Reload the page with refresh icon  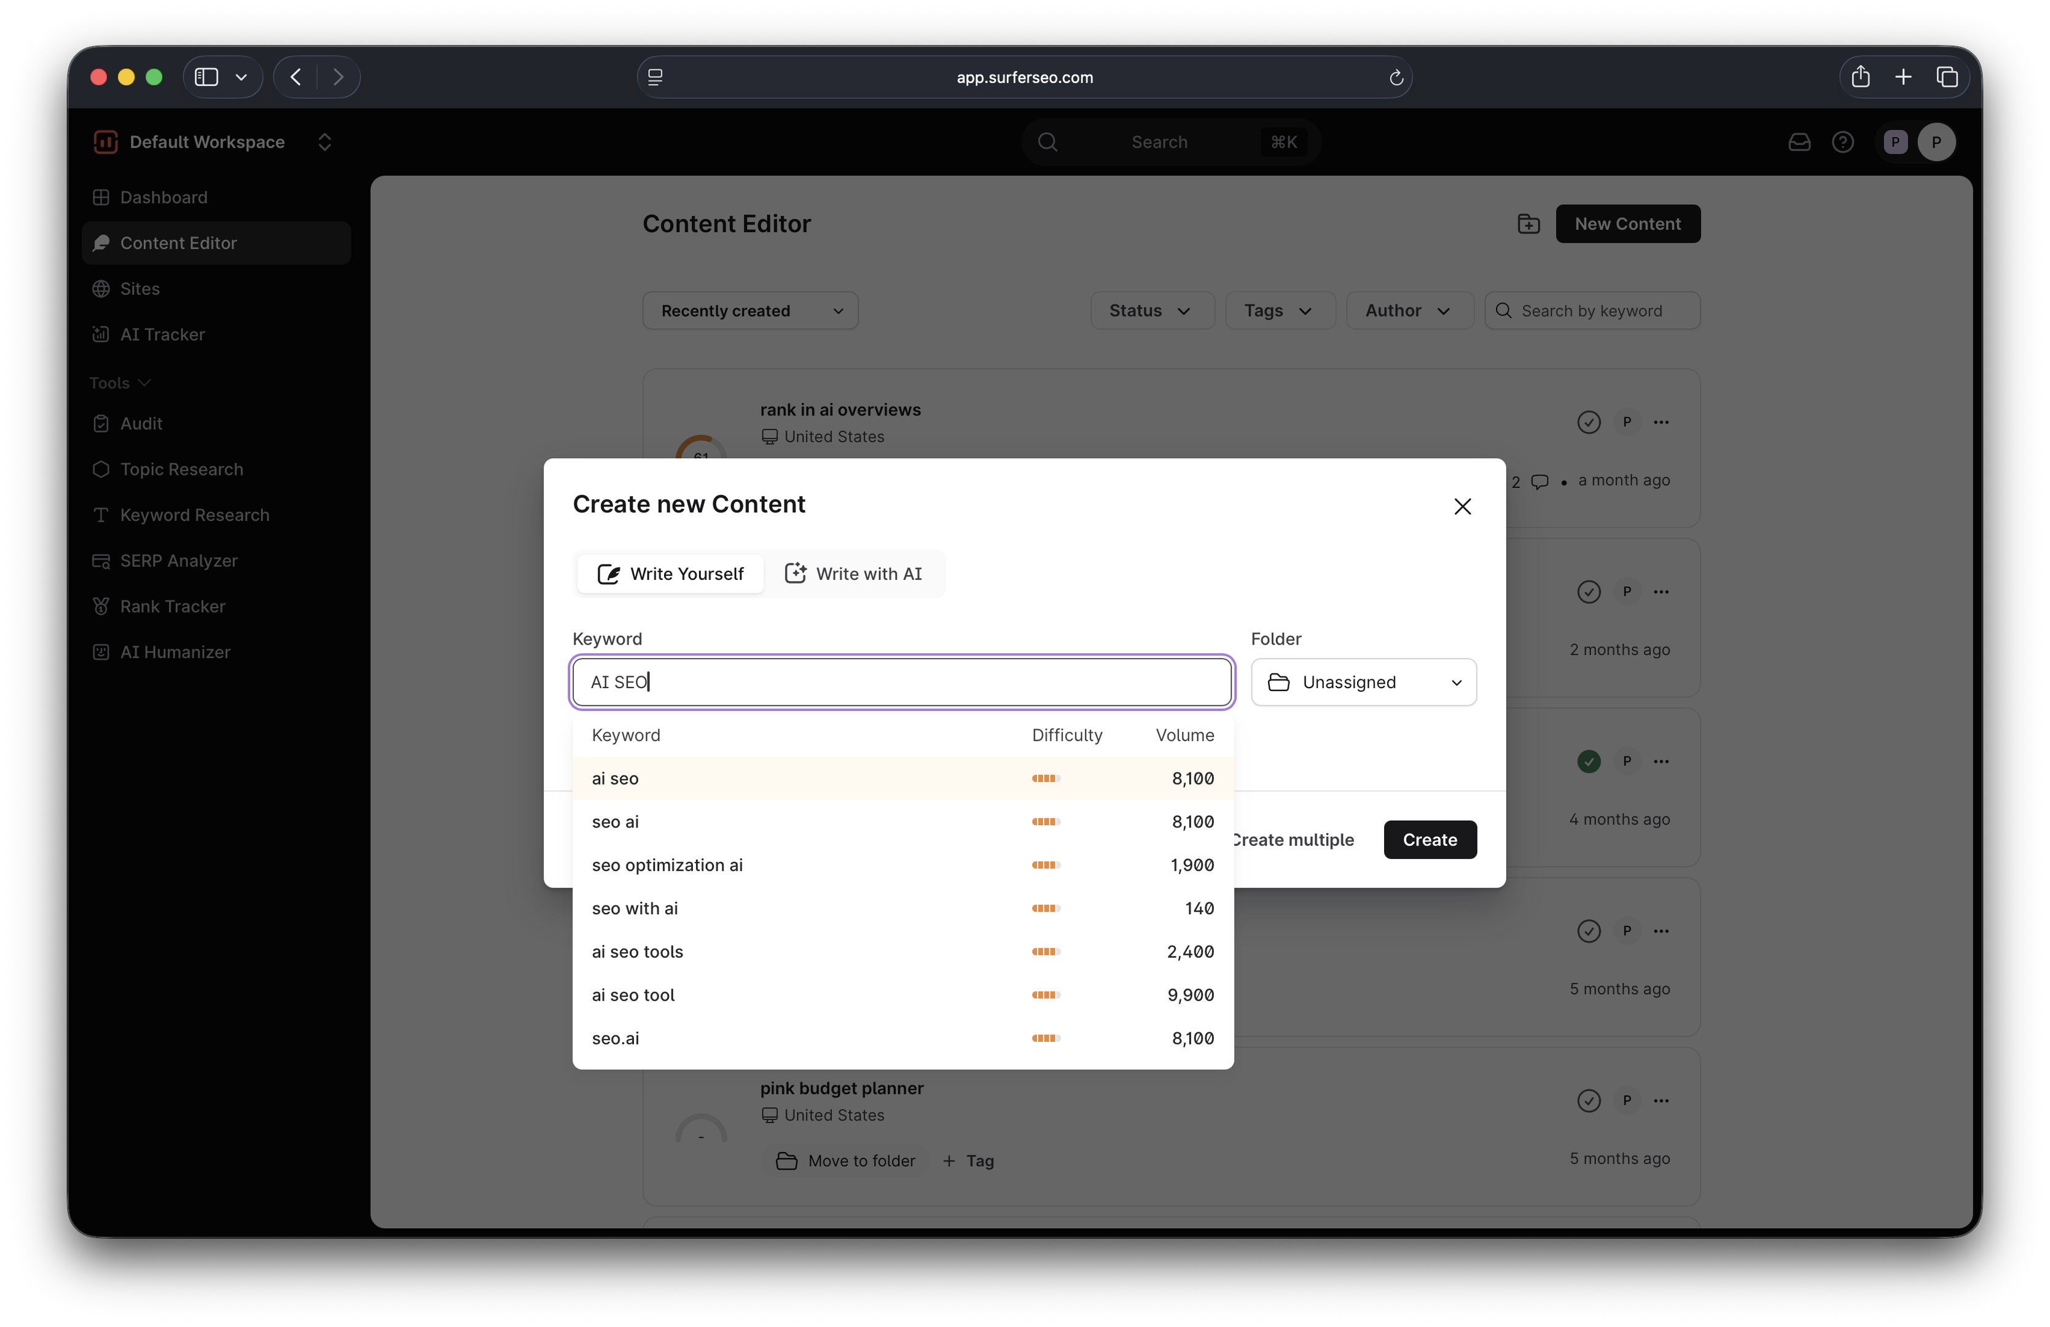tap(1395, 77)
